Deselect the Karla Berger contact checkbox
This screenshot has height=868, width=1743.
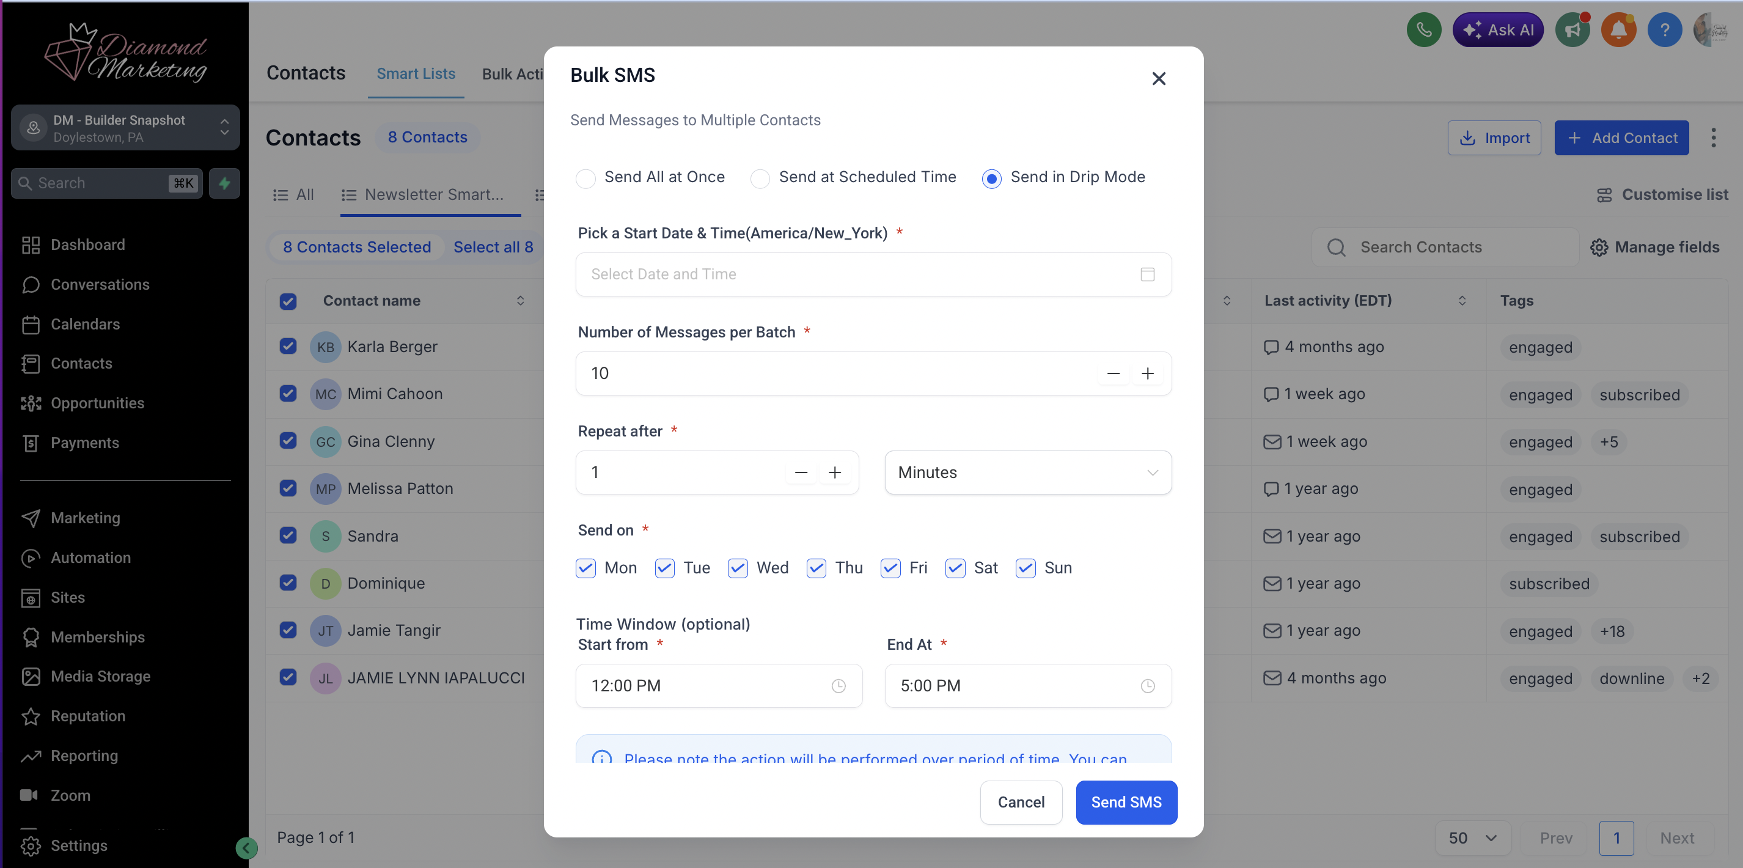pos(288,347)
